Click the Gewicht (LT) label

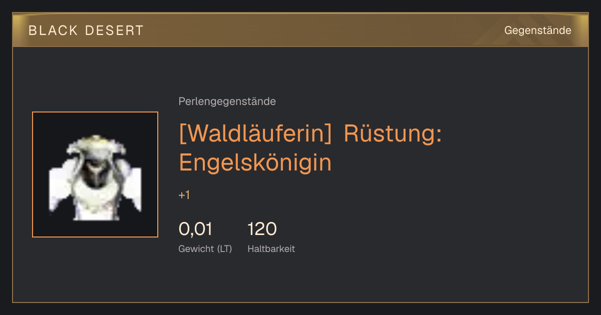coord(205,248)
